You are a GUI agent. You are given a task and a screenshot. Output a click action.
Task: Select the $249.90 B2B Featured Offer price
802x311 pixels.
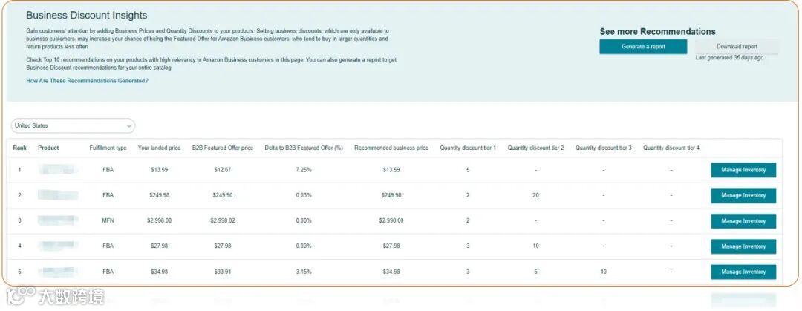coord(223,195)
